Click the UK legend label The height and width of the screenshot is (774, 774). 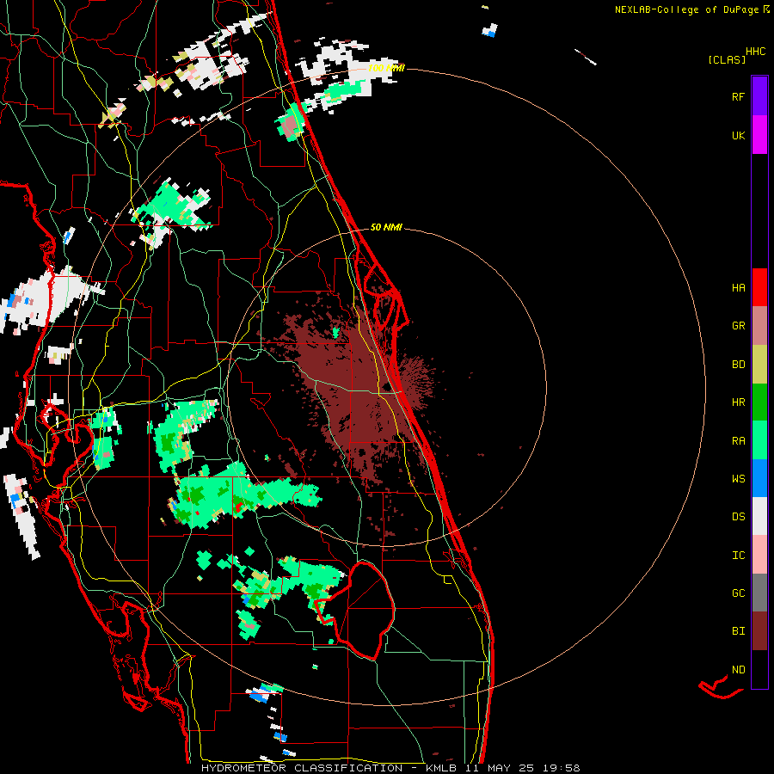click(x=738, y=135)
